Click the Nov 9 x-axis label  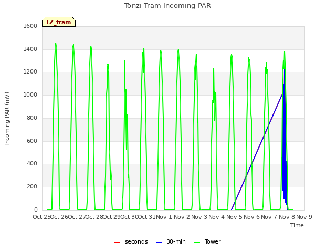[x=304, y=217]
